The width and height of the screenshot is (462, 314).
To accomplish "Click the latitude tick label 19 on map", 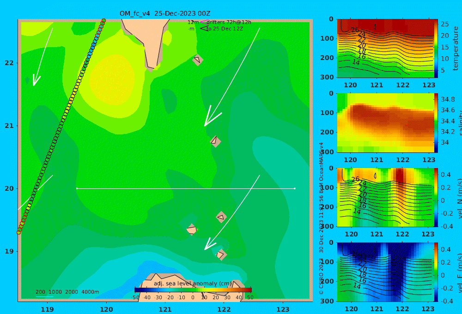I will click(x=9, y=251).
